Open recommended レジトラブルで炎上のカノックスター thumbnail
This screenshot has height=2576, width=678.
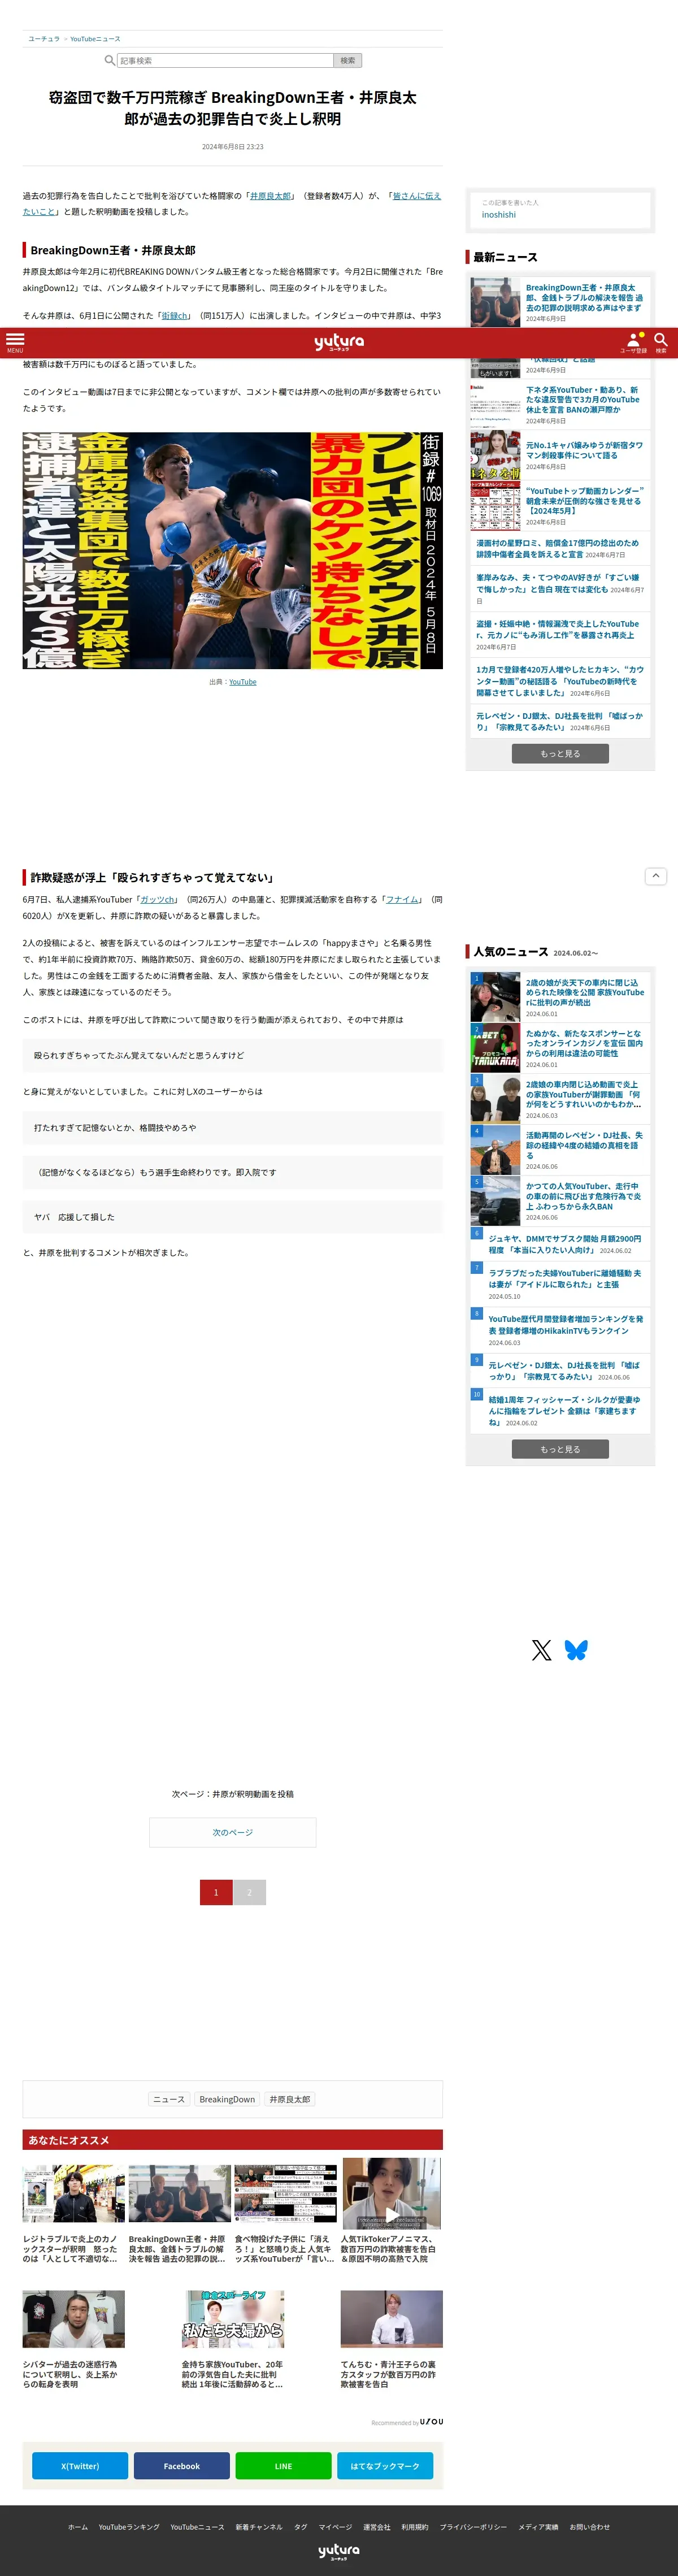click(x=74, y=2194)
